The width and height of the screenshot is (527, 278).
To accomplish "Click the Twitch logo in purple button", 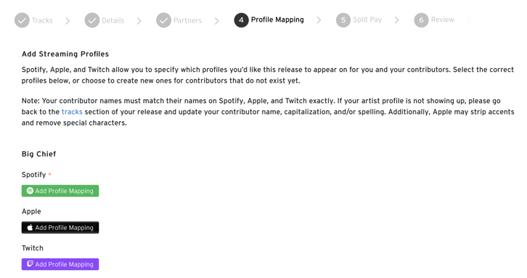I will coord(30,264).
